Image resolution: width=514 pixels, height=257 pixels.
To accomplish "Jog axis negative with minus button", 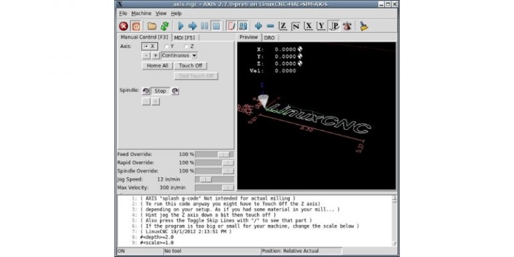I will [146, 56].
